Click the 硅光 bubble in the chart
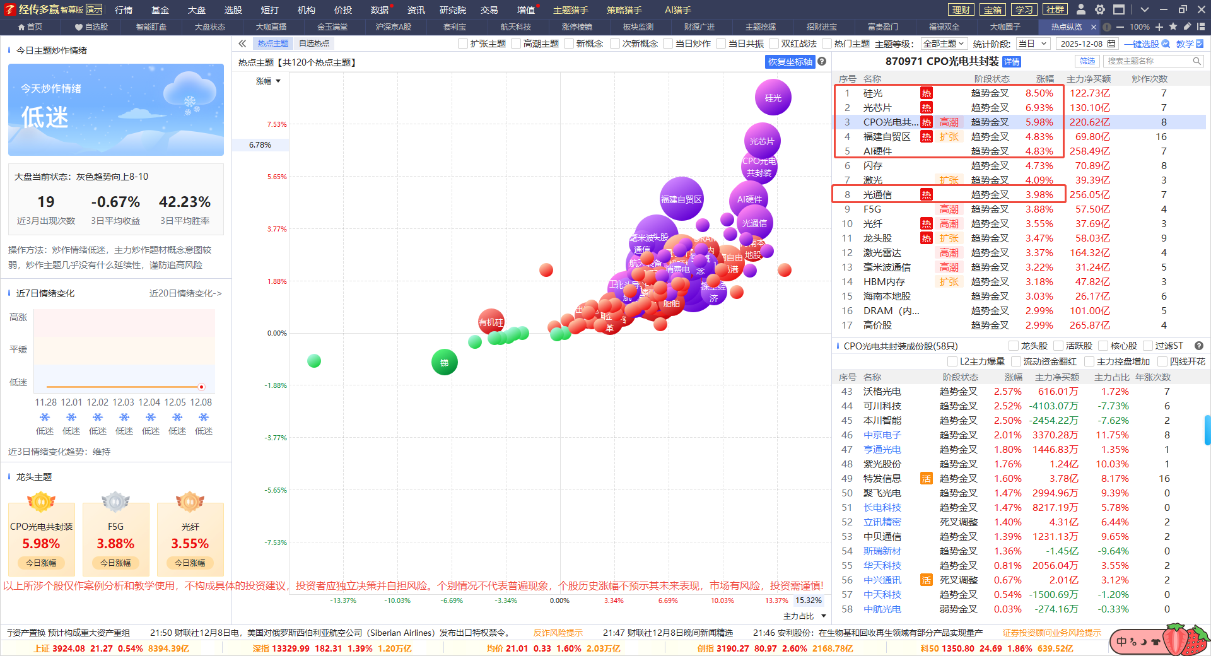This screenshot has width=1211, height=656. point(773,98)
